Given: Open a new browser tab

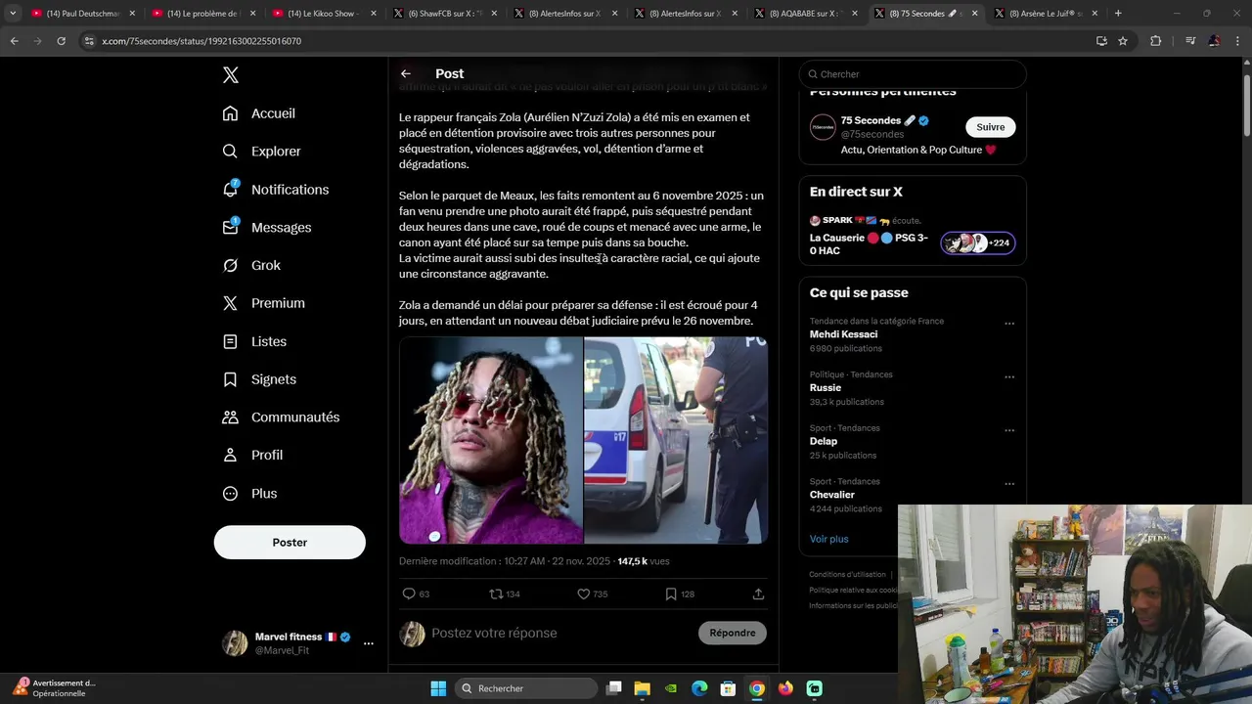Looking at the screenshot, I should [x=1118, y=14].
